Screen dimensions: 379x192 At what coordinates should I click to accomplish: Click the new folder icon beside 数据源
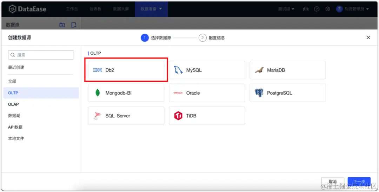62,25
